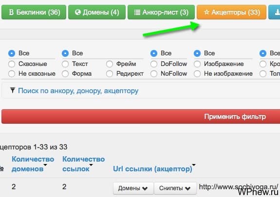
Task: Select the Изображение radio button
Action: [197, 64]
